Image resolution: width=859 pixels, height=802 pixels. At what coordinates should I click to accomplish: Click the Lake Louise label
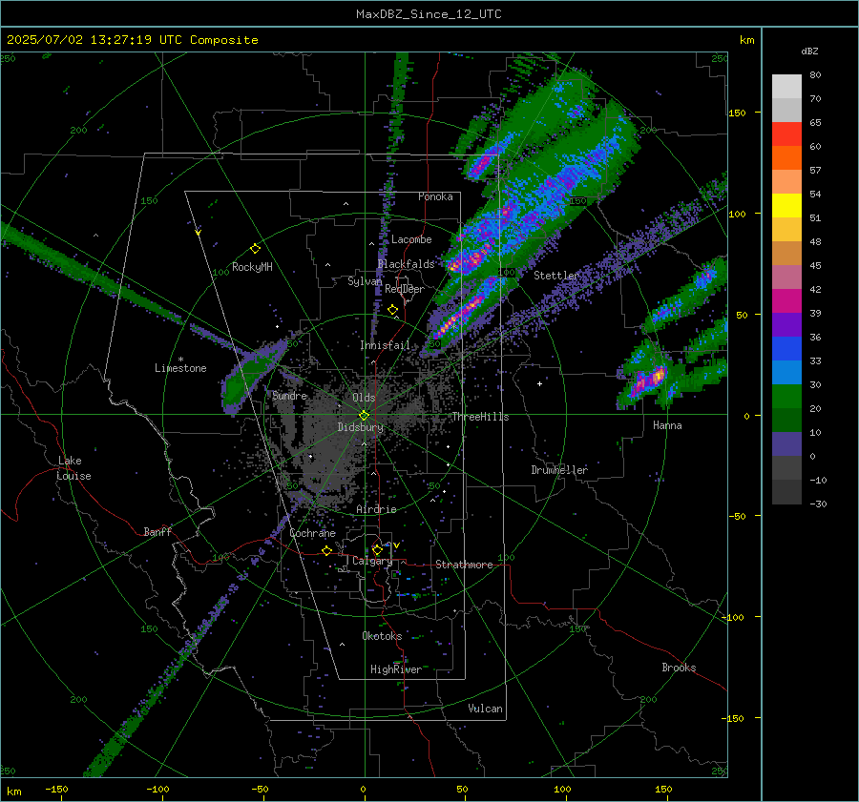click(73, 468)
